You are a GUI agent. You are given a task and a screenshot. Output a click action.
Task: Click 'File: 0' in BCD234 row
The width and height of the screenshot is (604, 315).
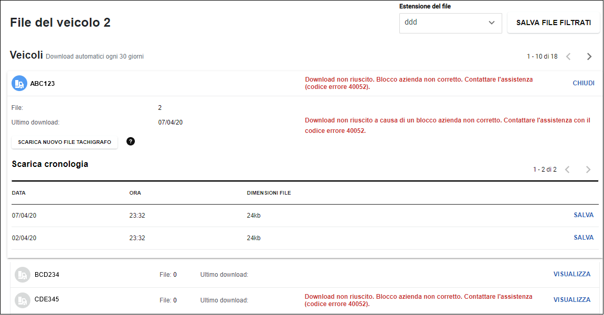click(x=168, y=275)
